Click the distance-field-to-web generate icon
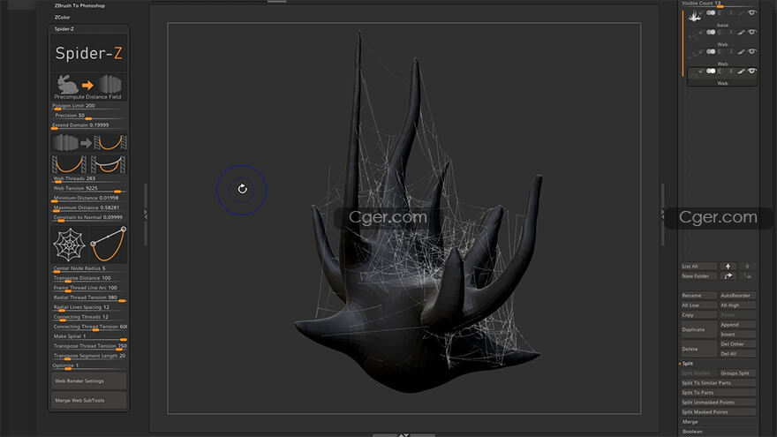This screenshot has height=437, width=777. pos(89,143)
